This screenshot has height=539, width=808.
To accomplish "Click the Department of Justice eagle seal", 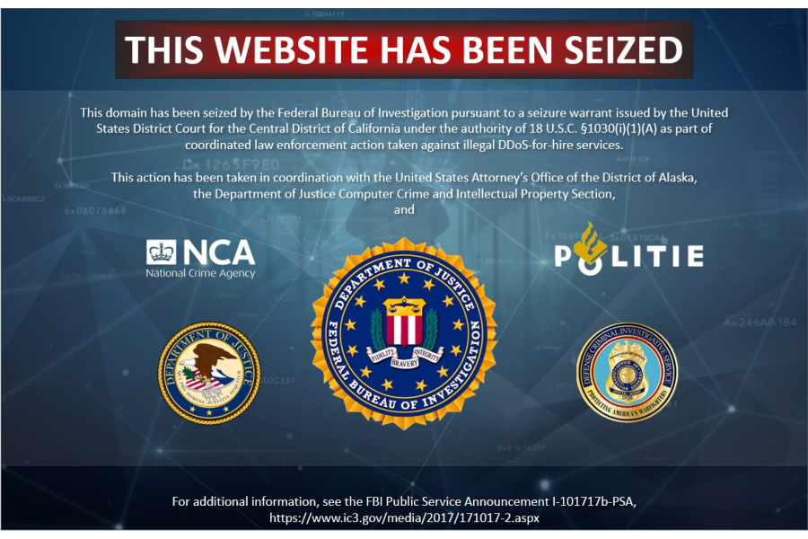I will (x=209, y=373).
